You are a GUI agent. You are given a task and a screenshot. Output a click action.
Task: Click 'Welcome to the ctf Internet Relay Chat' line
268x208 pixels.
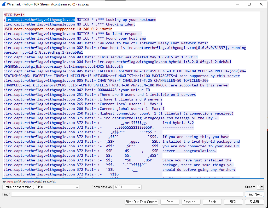pyautogui.click(x=106, y=43)
